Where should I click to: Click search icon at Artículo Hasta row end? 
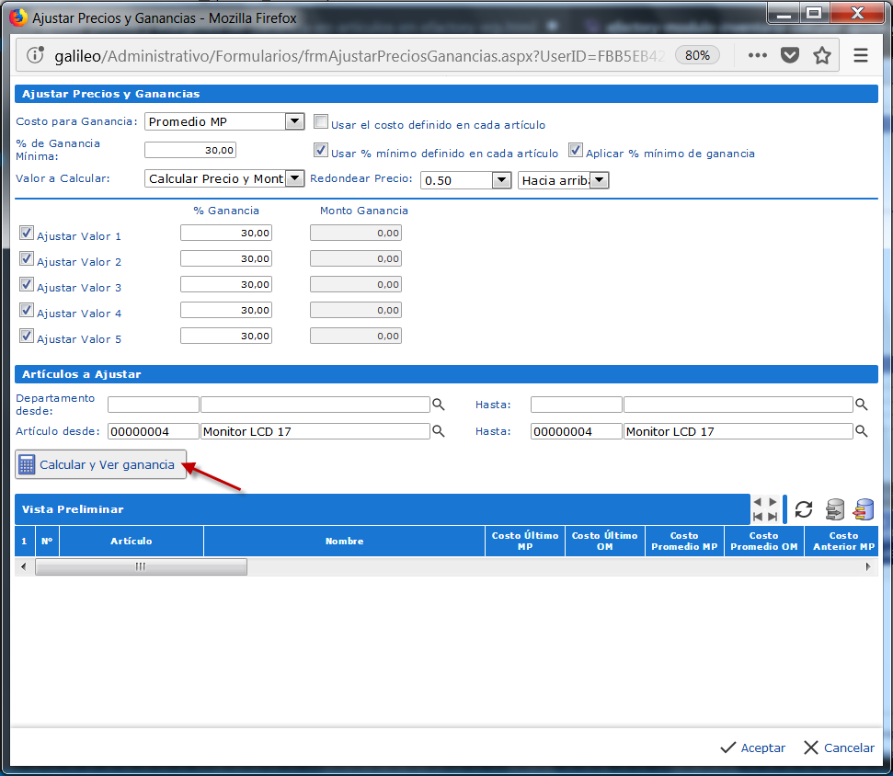point(862,431)
